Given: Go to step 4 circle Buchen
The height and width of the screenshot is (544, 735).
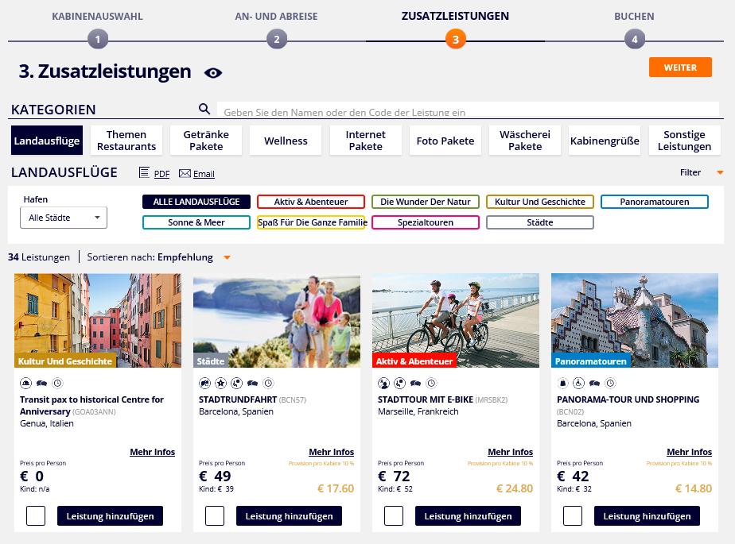Looking at the screenshot, I should click(635, 40).
